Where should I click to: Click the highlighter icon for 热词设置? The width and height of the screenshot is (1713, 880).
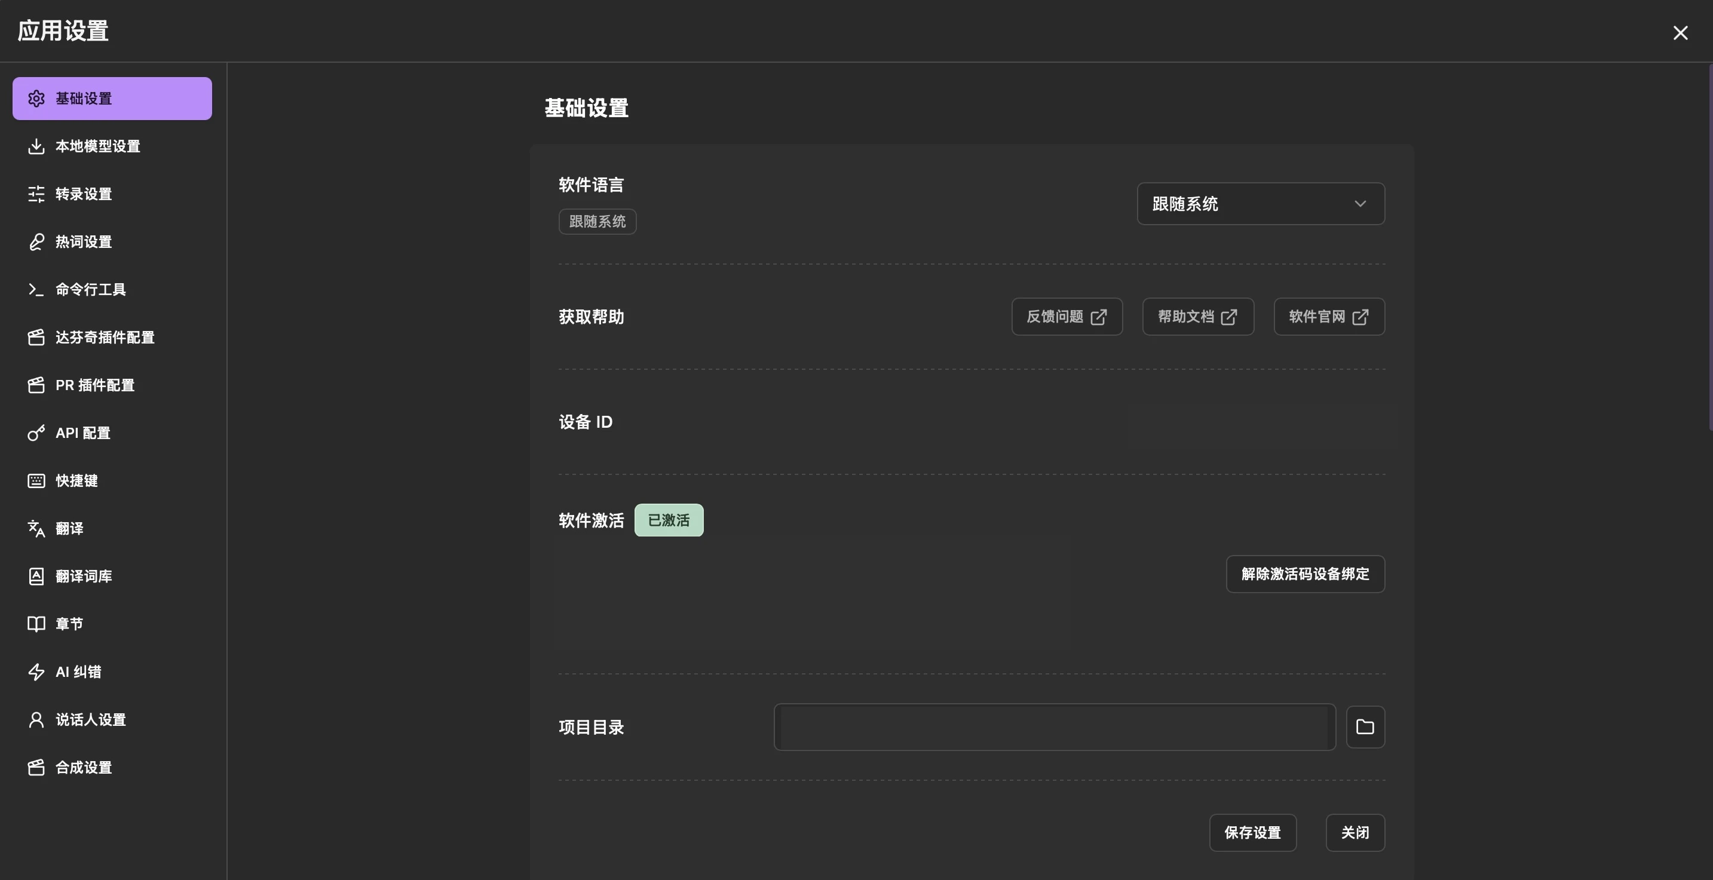[x=36, y=242]
